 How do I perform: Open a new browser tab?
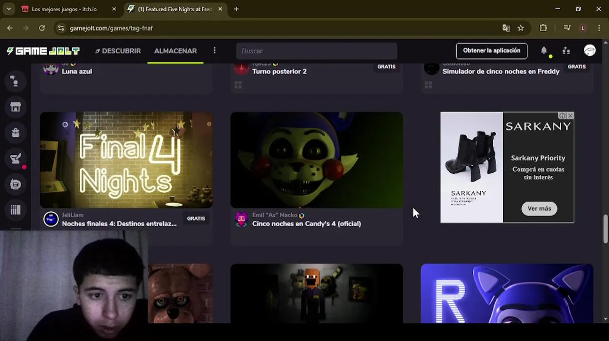pyautogui.click(x=236, y=9)
